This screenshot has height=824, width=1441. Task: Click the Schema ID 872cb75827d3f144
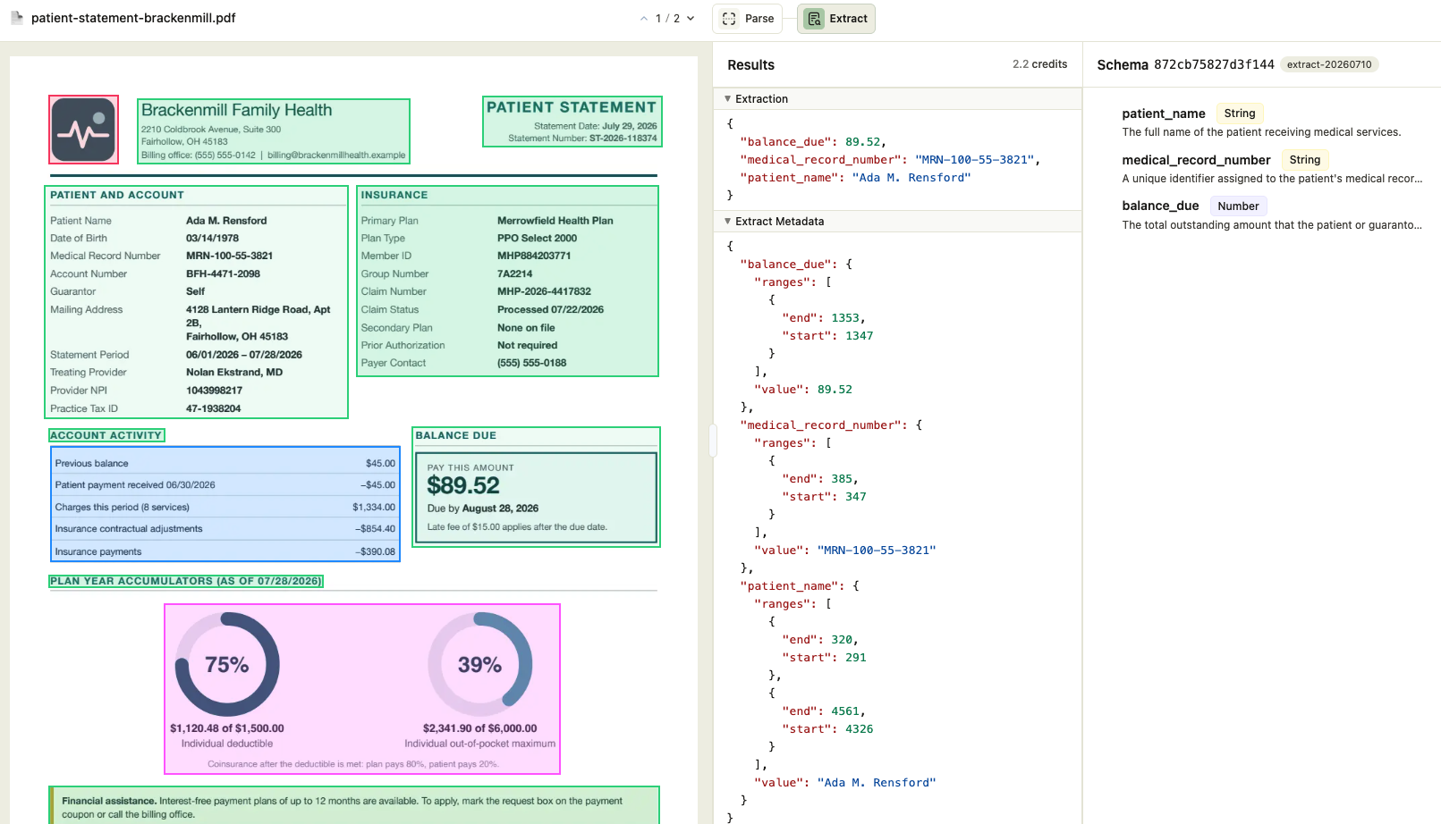click(1214, 64)
